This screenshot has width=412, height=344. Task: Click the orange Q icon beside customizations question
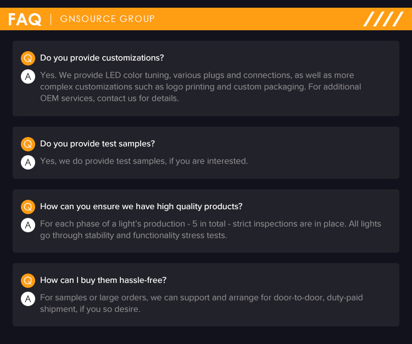[28, 58]
